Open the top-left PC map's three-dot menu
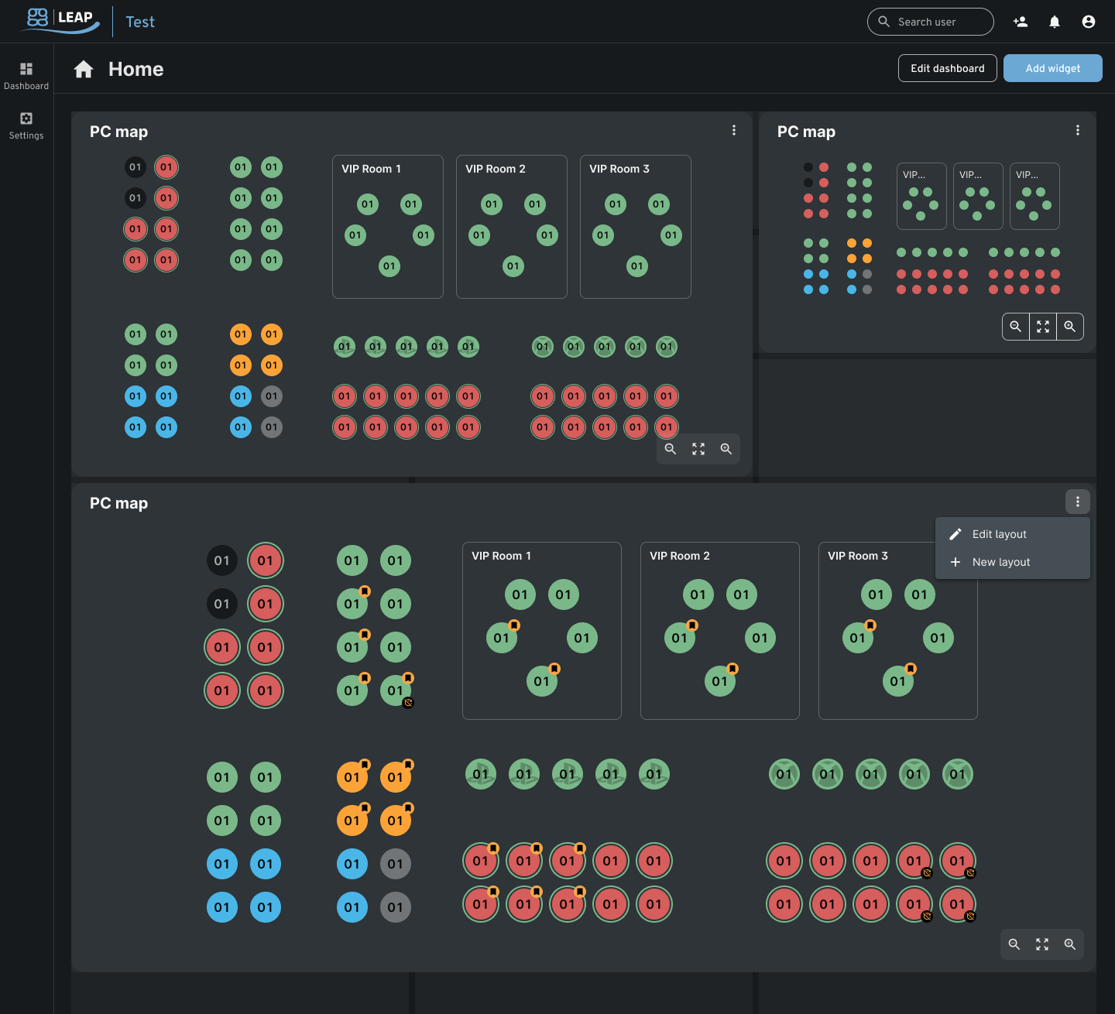 tap(734, 131)
